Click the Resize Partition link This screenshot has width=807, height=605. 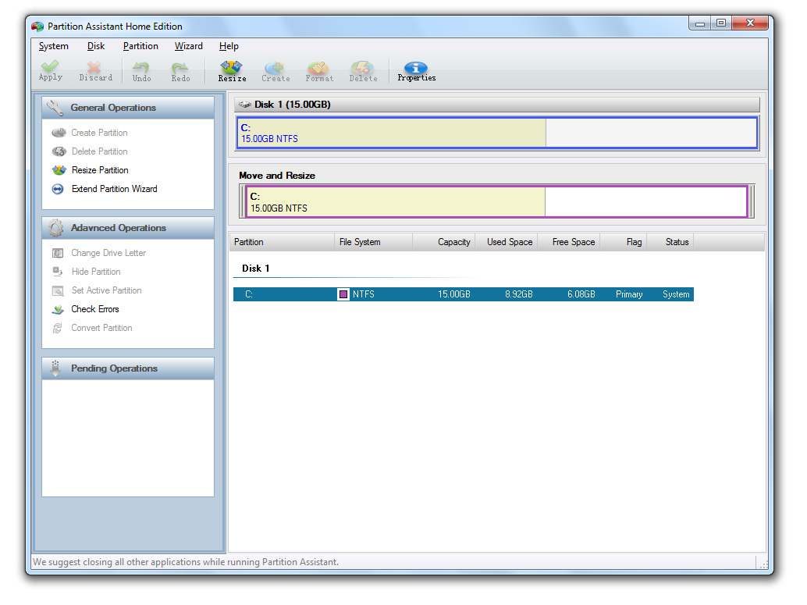point(100,170)
